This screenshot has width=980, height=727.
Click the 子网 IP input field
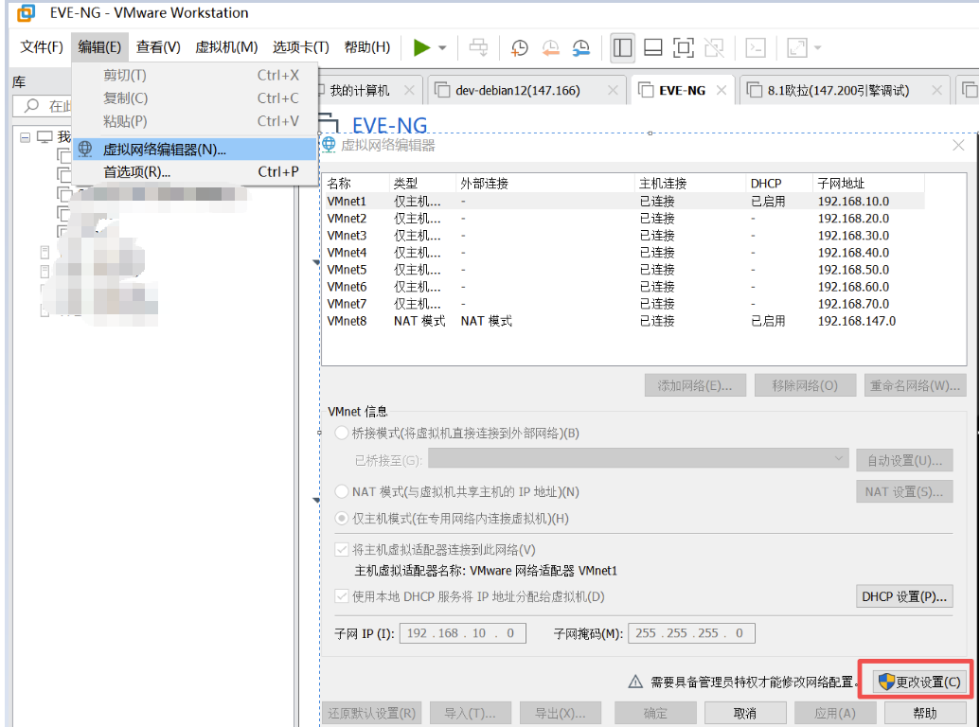click(x=462, y=633)
